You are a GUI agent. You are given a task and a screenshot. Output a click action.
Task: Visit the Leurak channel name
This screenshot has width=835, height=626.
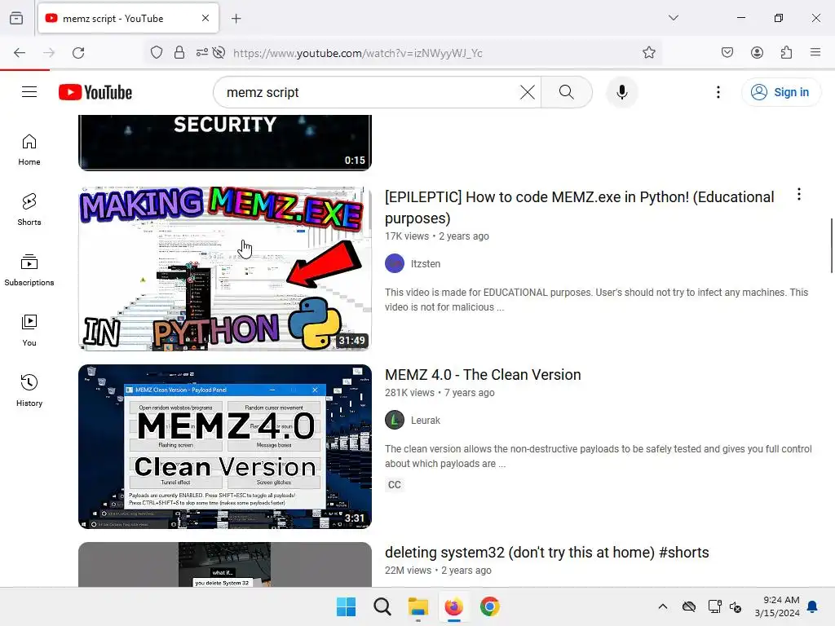coord(426,420)
